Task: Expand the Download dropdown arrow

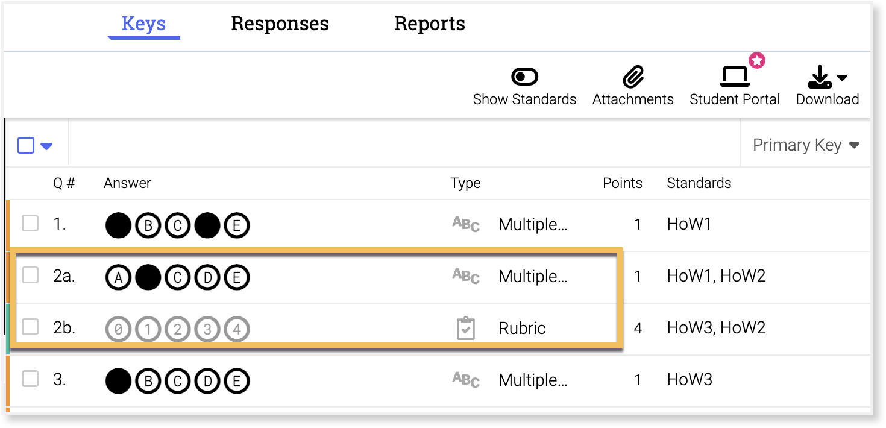Action: (x=843, y=78)
